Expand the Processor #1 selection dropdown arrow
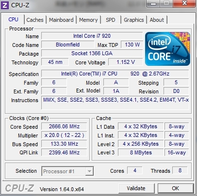This screenshot has height=196, width=197. tap(89, 171)
